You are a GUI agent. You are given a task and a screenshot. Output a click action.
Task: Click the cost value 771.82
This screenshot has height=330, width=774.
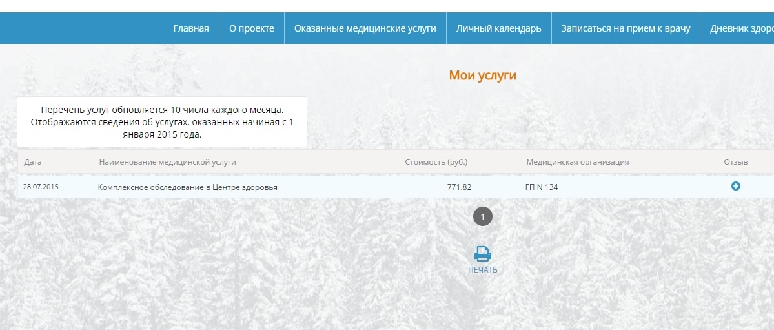coord(459,187)
